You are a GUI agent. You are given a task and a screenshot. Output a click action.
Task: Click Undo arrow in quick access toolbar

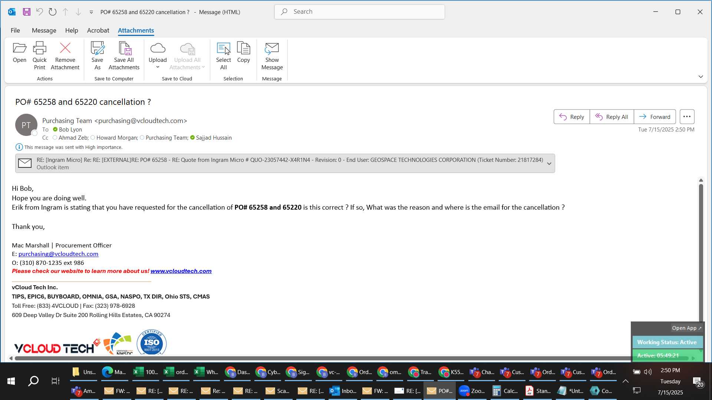(39, 12)
